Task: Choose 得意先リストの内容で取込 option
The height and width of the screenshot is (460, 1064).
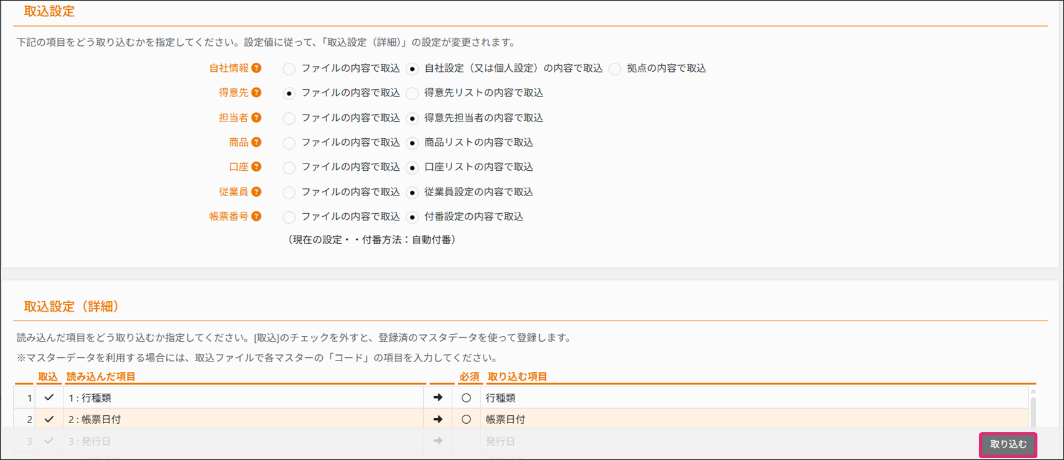Action: click(x=412, y=93)
